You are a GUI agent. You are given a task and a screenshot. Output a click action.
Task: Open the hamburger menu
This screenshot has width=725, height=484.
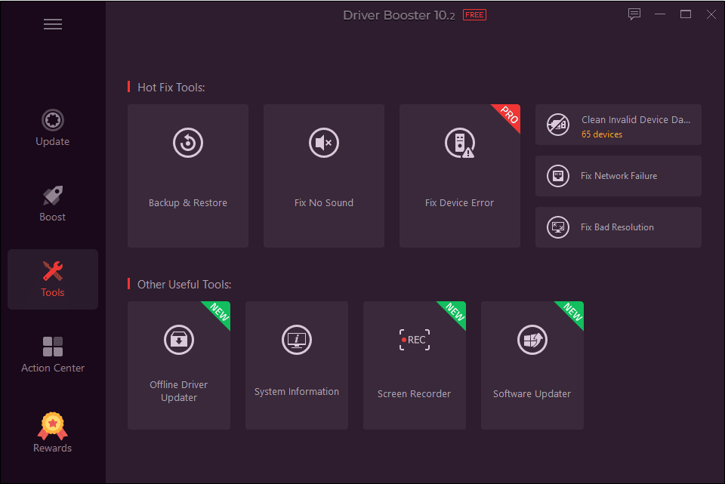[x=53, y=24]
